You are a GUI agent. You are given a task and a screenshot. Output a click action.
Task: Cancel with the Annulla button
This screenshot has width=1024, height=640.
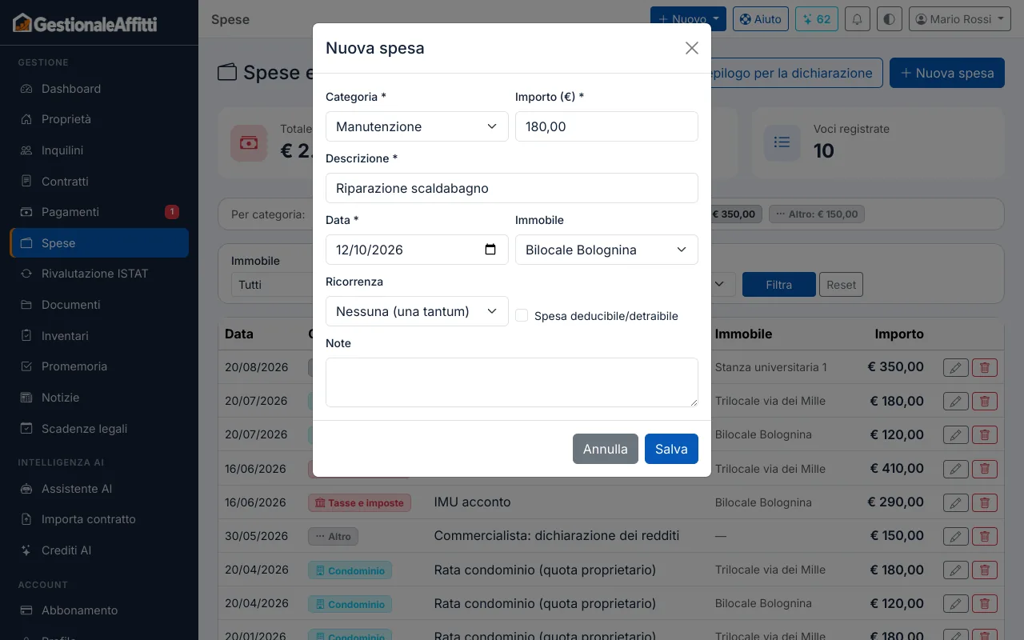pyautogui.click(x=606, y=449)
